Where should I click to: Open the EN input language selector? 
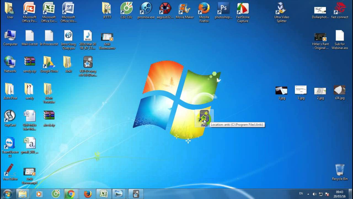(301, 193)
